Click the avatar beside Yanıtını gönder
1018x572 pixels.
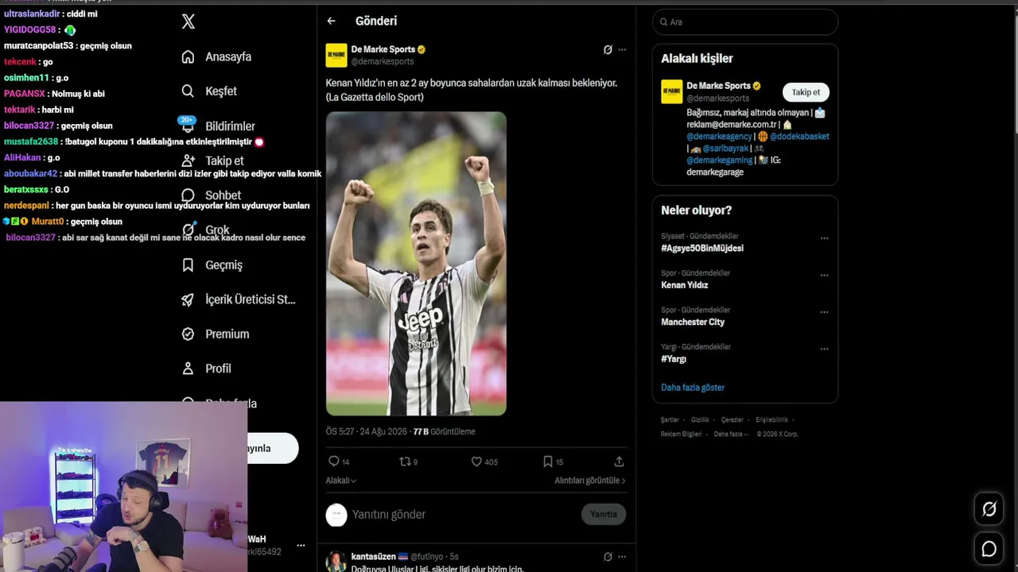(336, 515)
